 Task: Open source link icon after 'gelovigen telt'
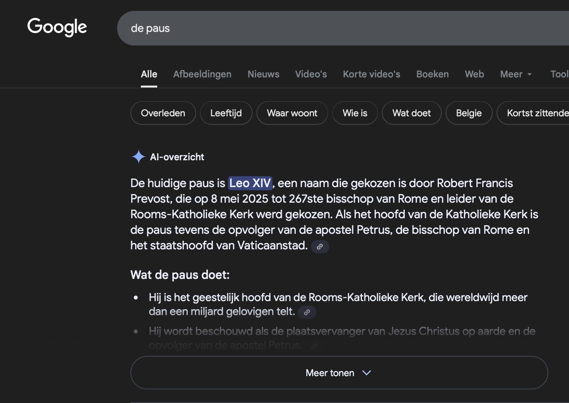tap(307, 312)
